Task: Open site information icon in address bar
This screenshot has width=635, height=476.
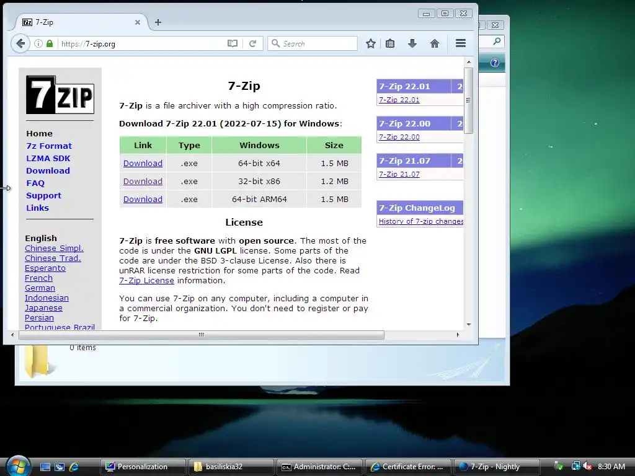Action: (38, 43)
